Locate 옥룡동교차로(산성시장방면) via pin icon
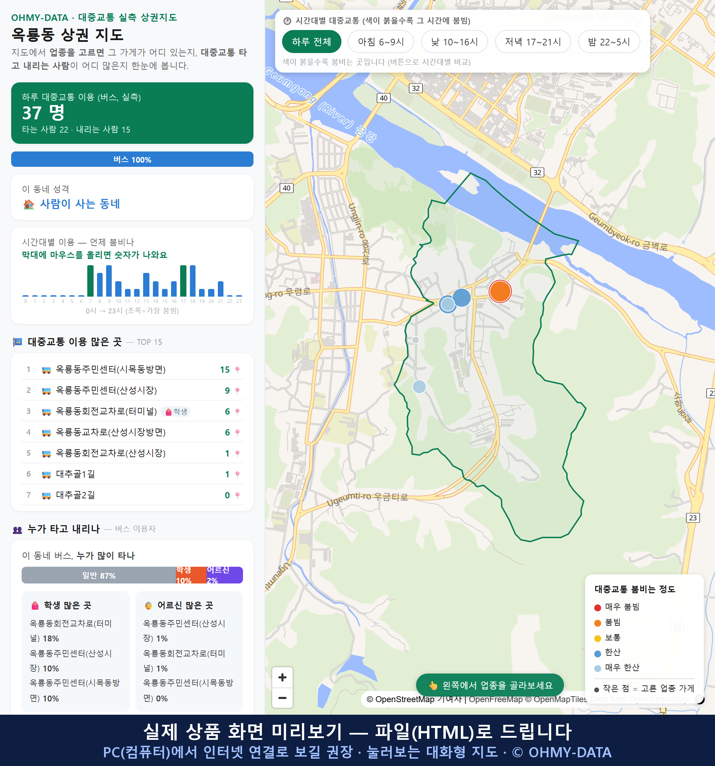The width and height of the screenshot is (715, 766). click(x=237, y=432)
